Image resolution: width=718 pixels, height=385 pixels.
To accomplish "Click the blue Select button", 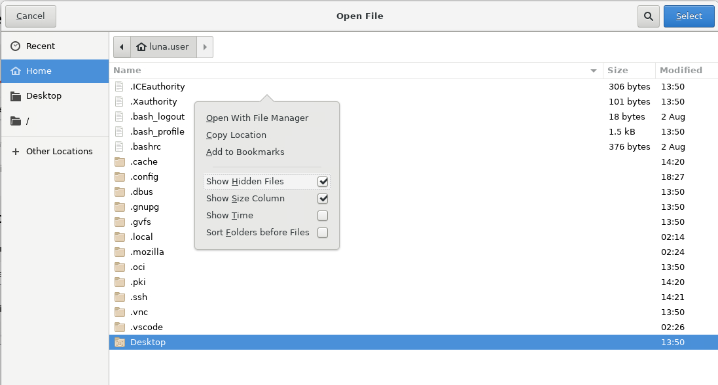I will click(689, 16).
